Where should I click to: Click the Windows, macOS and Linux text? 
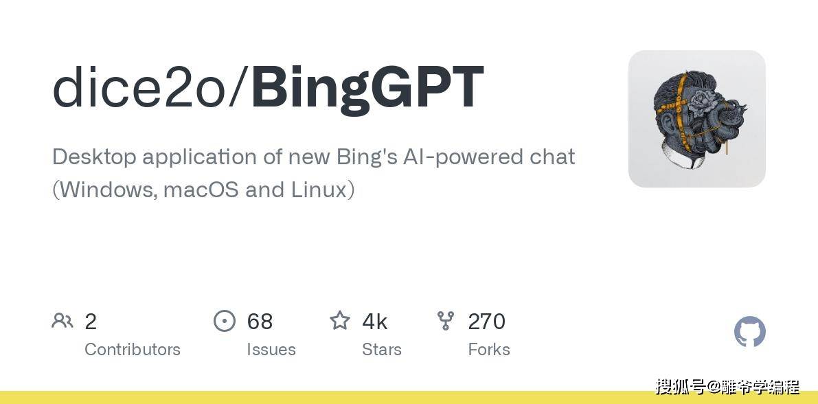pos(204,190)
